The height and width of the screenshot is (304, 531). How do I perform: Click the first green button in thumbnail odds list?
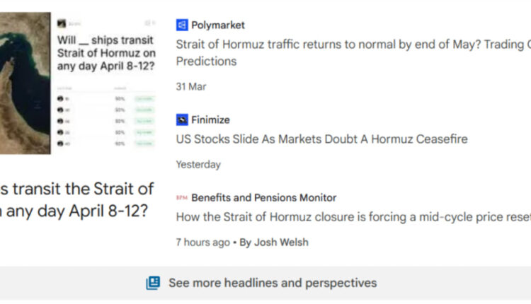tap(144, 98)
